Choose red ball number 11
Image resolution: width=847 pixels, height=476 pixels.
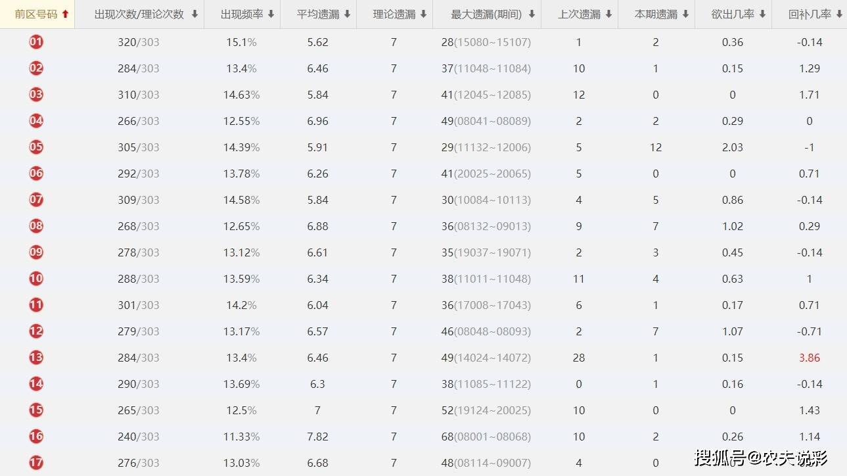pyautogui.click(x=36, y=305)
